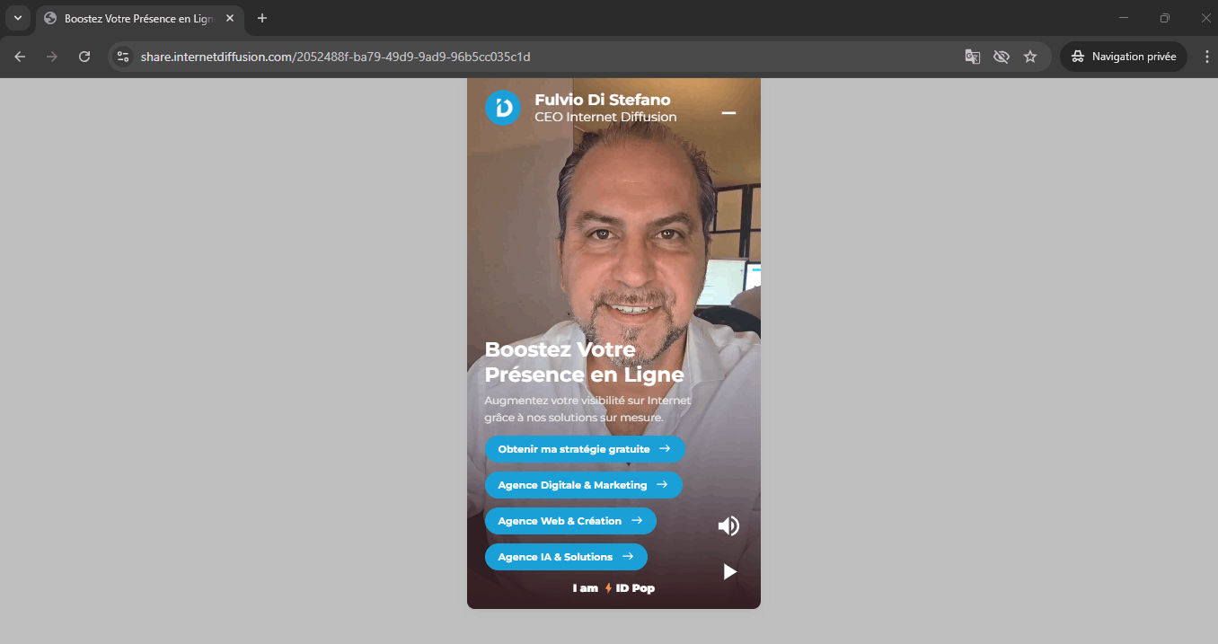Select the 'Boostez Votre Présence en Ligne' tab
The image size is (1218, 644).
tap(139, 18)
